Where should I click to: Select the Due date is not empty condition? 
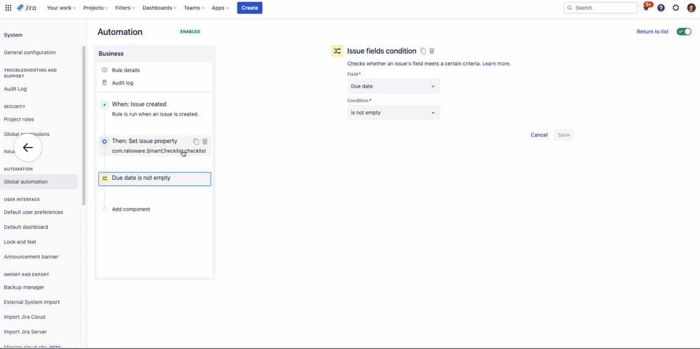(154, 179)
